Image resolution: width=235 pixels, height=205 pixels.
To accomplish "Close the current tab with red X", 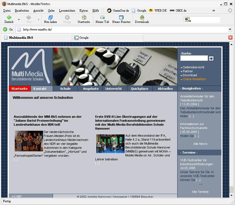I will click(x=230, y=38).
